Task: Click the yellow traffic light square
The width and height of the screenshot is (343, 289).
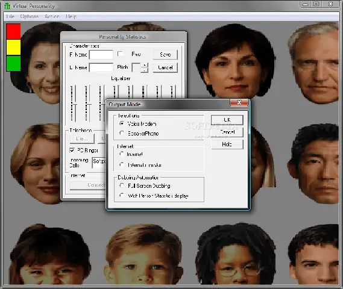Action: (13, 47)
